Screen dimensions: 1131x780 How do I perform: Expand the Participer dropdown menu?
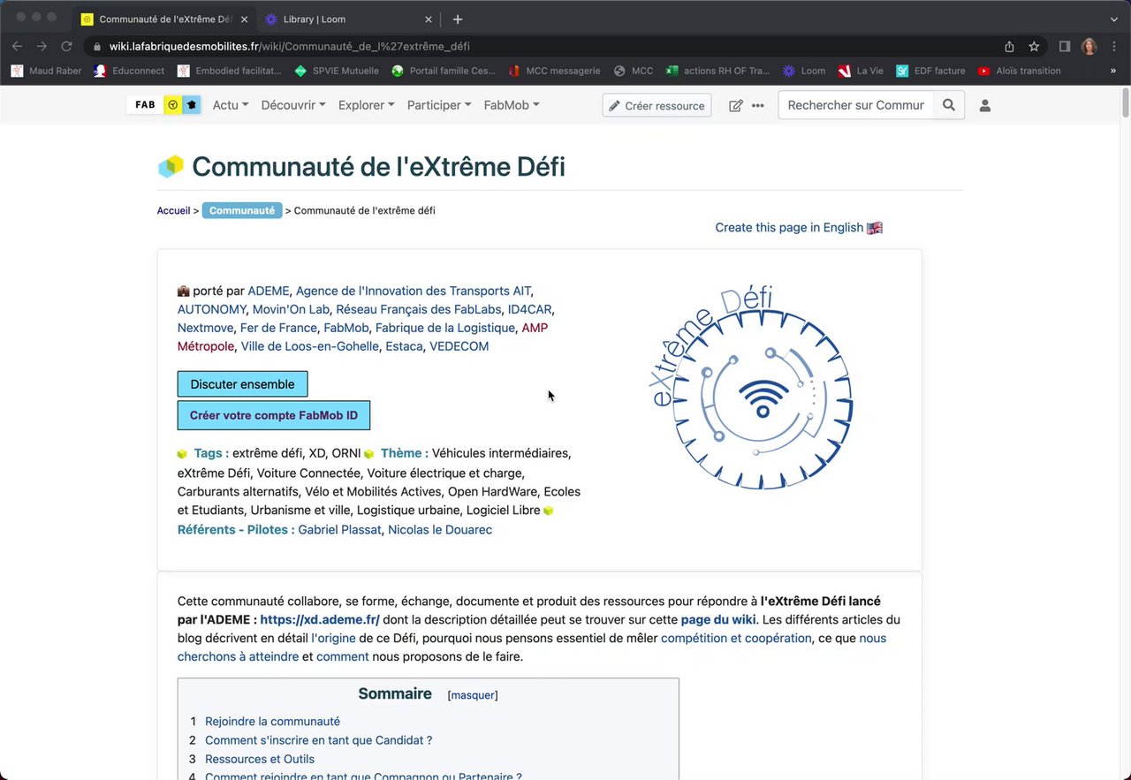coord(439,105)
